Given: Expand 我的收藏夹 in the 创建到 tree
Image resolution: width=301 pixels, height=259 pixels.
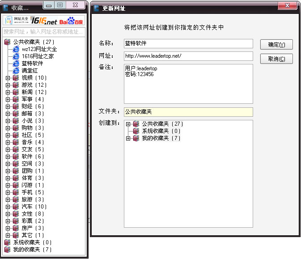Looking at the screenshot, I should click(x=128, y=138).
